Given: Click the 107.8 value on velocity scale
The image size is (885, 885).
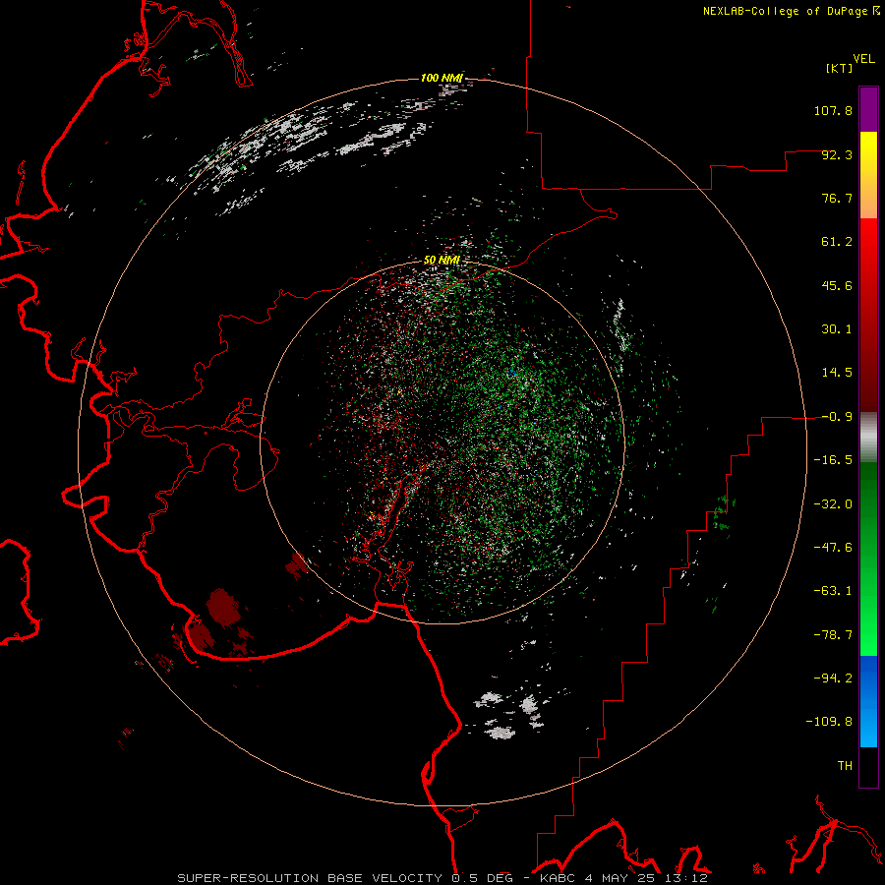Looking at the screenshot, I should click(833, 110).
